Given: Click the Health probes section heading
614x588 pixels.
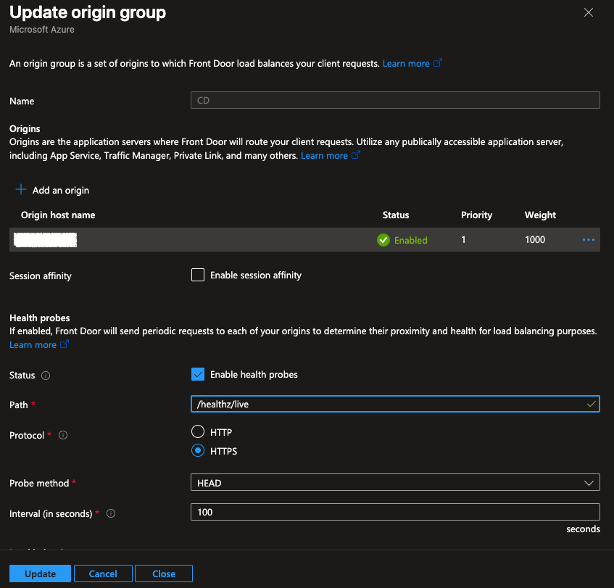Looking at the screenshot, I should 40,318.
